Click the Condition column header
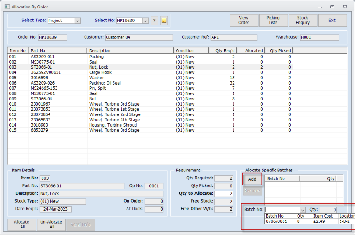 pos(191,50)
